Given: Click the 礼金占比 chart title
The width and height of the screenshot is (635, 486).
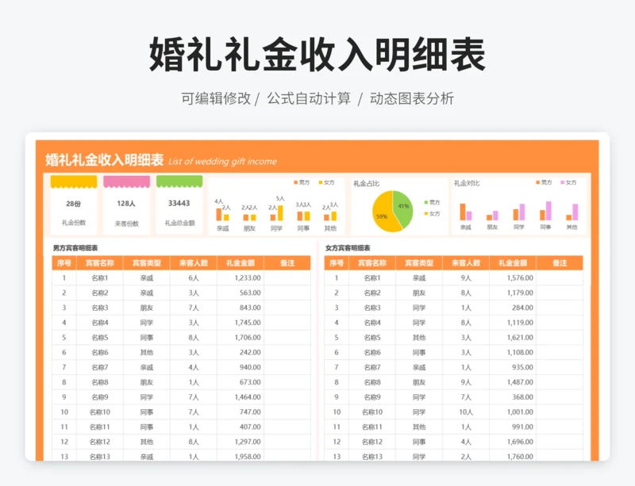Looking at the screenshot, I should (x=366, y=183).
